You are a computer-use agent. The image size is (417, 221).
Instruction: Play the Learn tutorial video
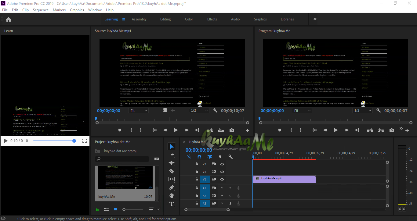tap(6, 141)
